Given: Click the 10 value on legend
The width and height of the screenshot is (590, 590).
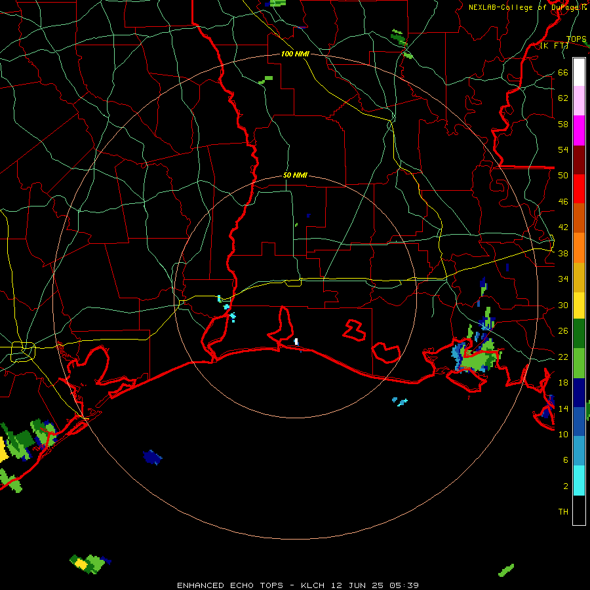Looking at the screenshot, I should pos(563,434).
